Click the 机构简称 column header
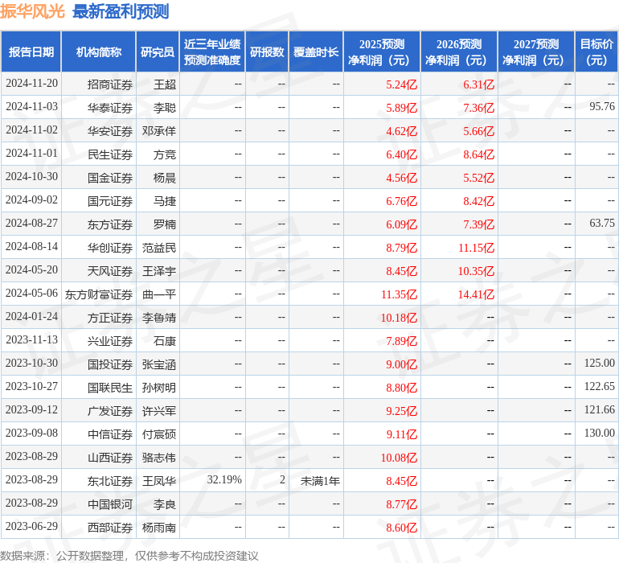Image resolution: width=619 pixels, height=563 pixels. pos(99,51)
